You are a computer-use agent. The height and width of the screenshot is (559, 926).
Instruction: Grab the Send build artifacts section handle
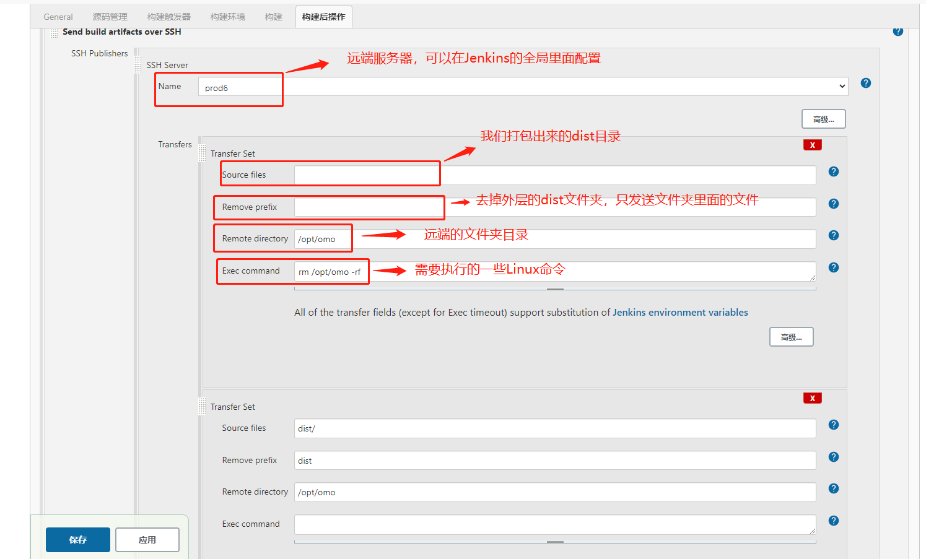coord(55,32)
